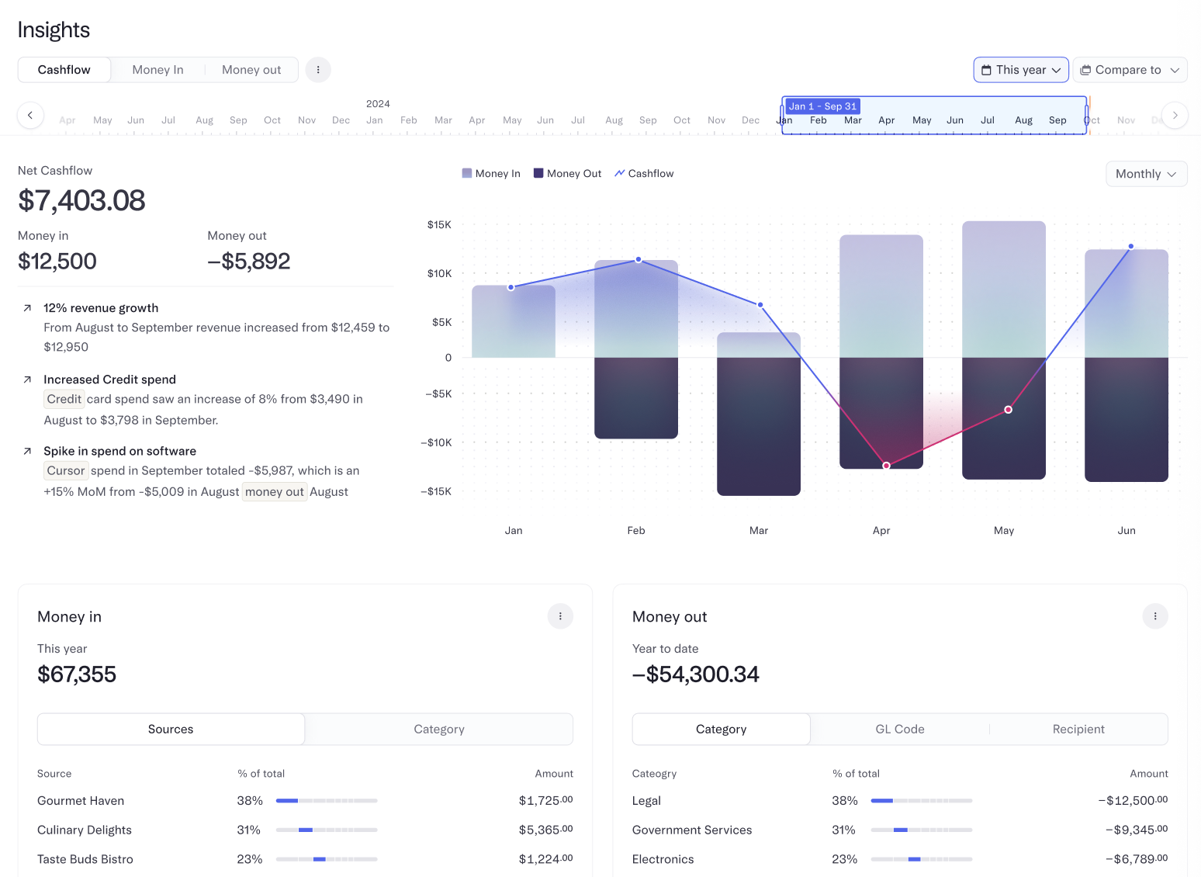Toggle Cashflow line in chart legend
The image size is (1201, 877).
click(644, 174)
